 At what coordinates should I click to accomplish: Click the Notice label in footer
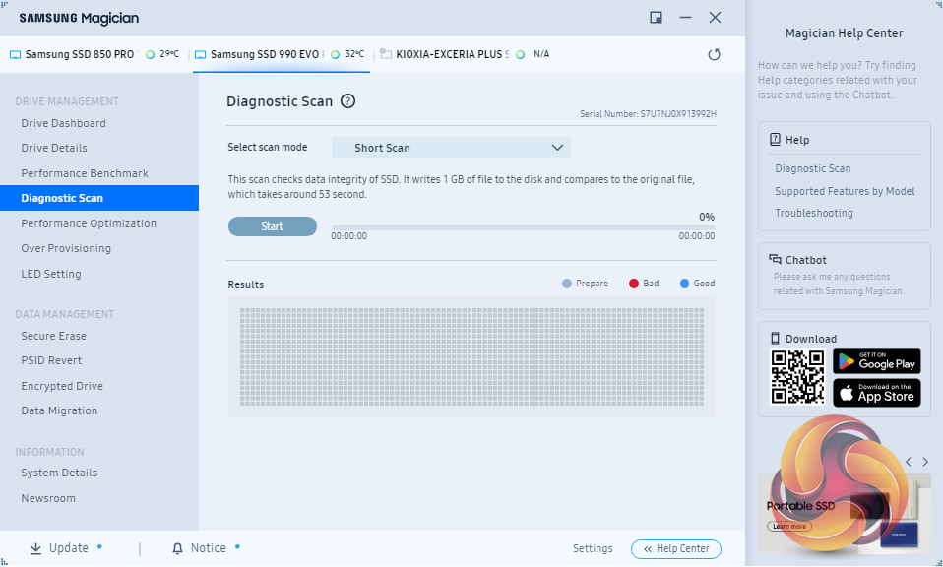click(208, 548)
